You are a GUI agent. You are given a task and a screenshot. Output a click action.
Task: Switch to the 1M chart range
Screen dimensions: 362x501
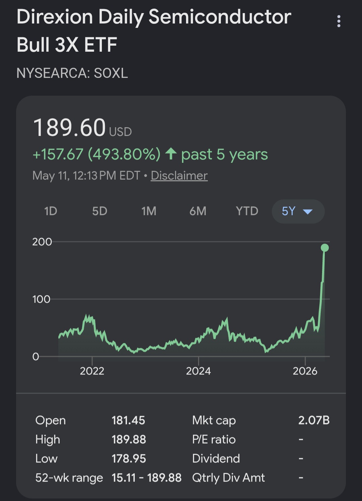(149, 211)
